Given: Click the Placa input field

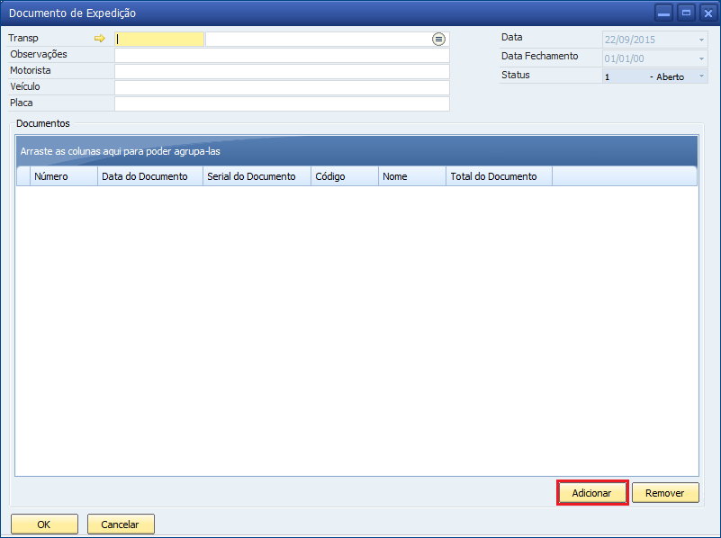Looking at the screenshot, I should click(282, 103).
